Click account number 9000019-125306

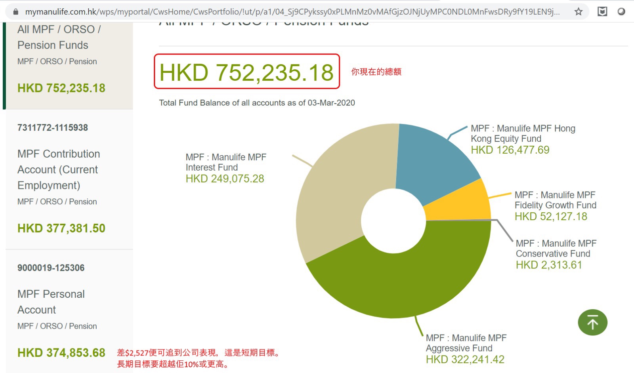[x=51, y=268]
